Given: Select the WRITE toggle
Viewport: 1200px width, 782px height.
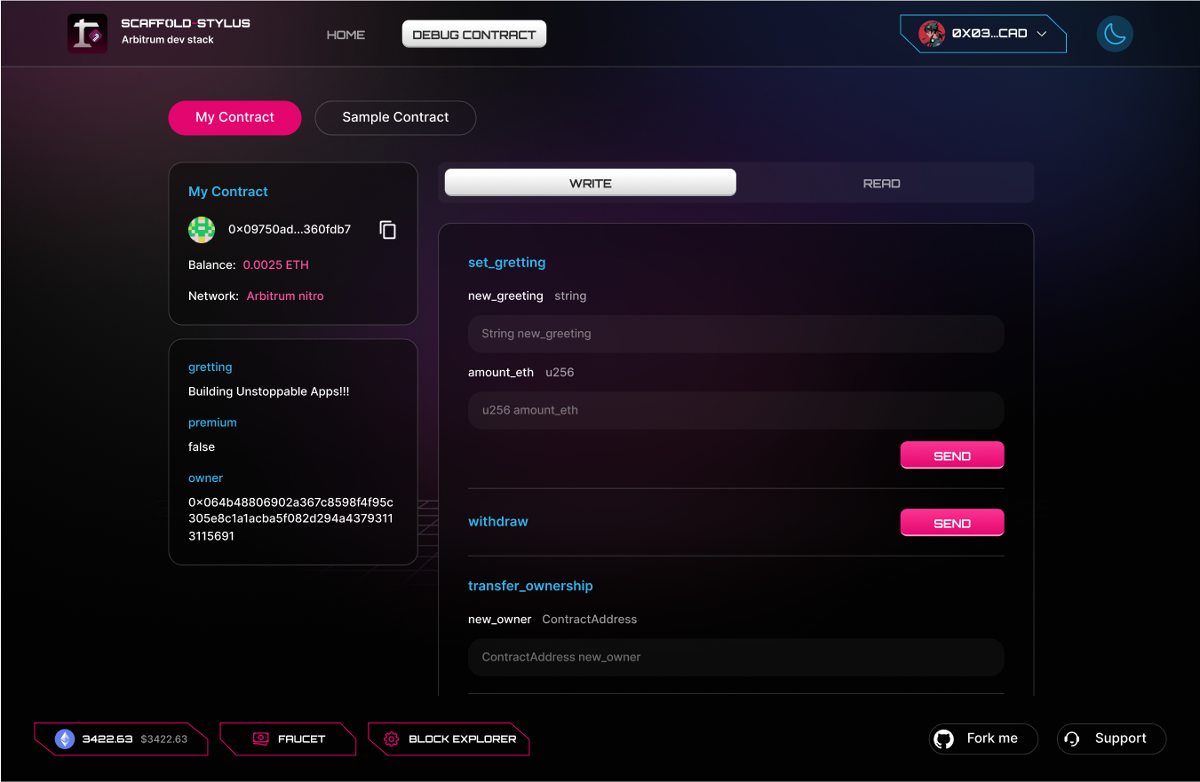Looking at the screenshot, I should [x=590, y=183].
